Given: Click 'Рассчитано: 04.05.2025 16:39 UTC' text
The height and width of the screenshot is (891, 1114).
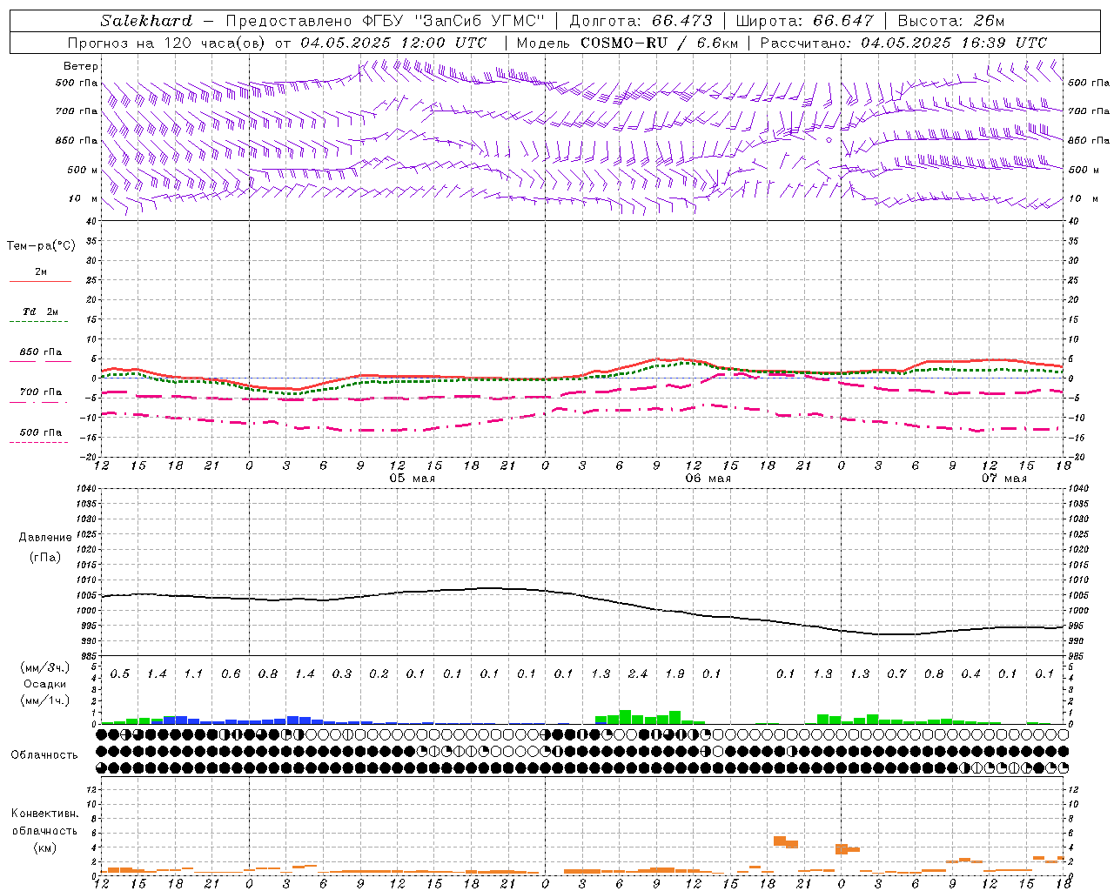Looking at the screenshot, I should coord(903,43).
